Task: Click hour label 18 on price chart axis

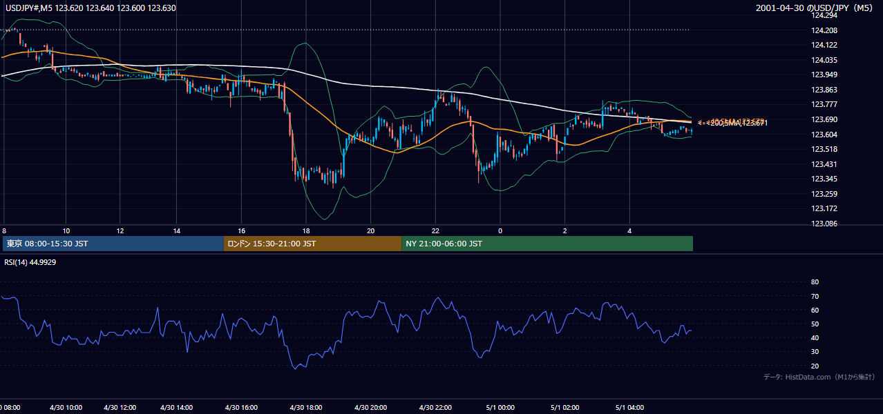Action: (x=306, y=230)
